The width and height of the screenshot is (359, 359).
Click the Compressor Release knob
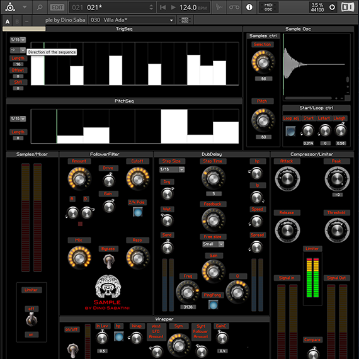(287, 230)
